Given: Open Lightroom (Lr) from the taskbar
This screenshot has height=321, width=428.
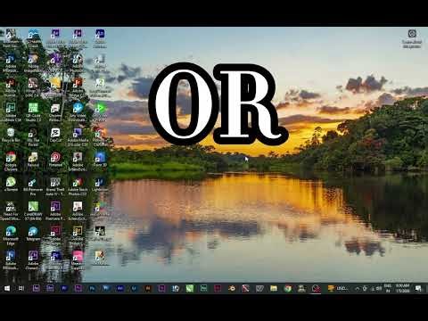Looking at the screenshot, I should click(134, 288).
